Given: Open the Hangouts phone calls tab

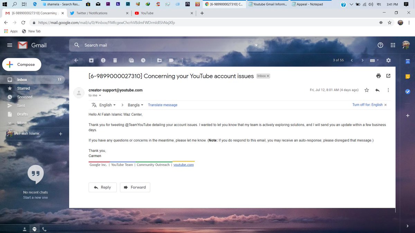Looking at the screenshot, I should coord(44,229).
